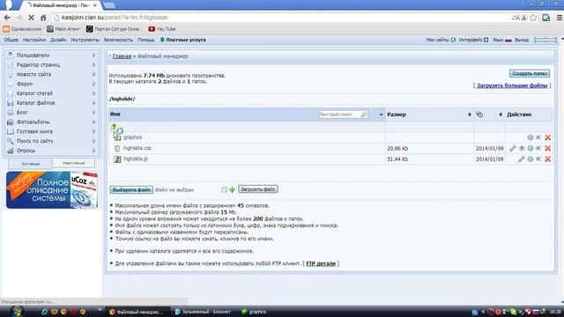Image resolution: width=564 pixels, height=317 pixels.
Task: Open the YouTube bookmark
Action: (x=162, y=29)
